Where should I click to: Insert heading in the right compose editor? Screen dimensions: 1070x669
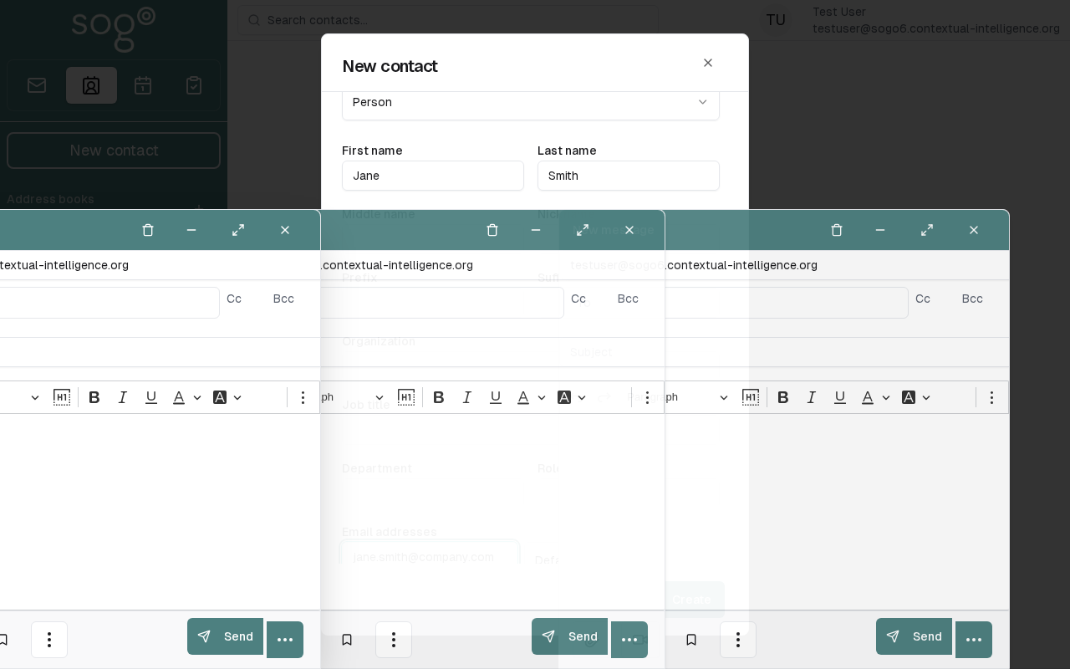(751, 397)
